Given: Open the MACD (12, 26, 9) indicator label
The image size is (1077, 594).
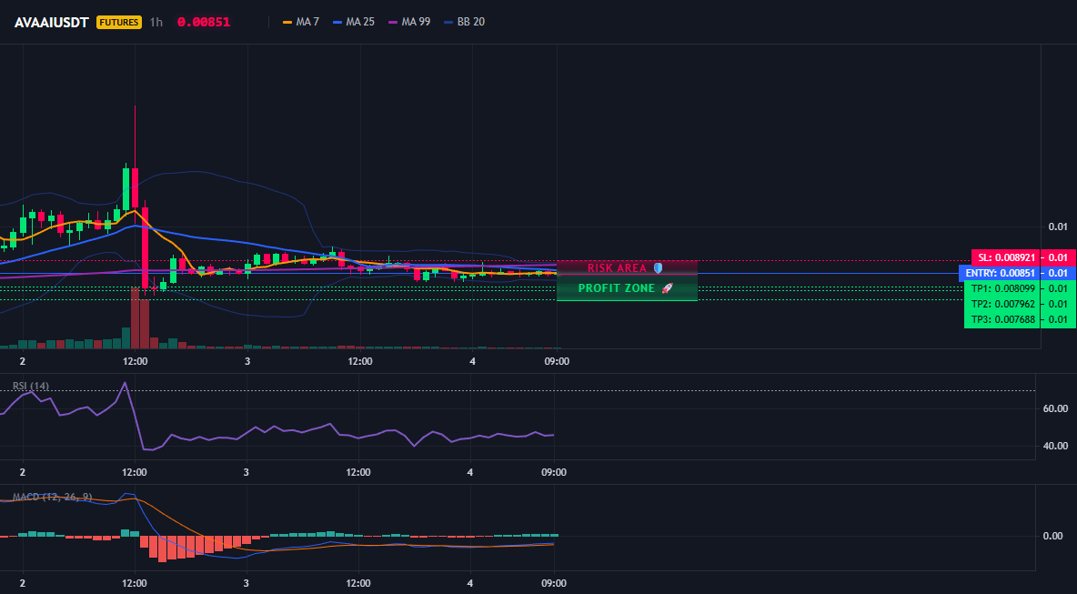Looking at the screenshot, I should click(52, 497).
